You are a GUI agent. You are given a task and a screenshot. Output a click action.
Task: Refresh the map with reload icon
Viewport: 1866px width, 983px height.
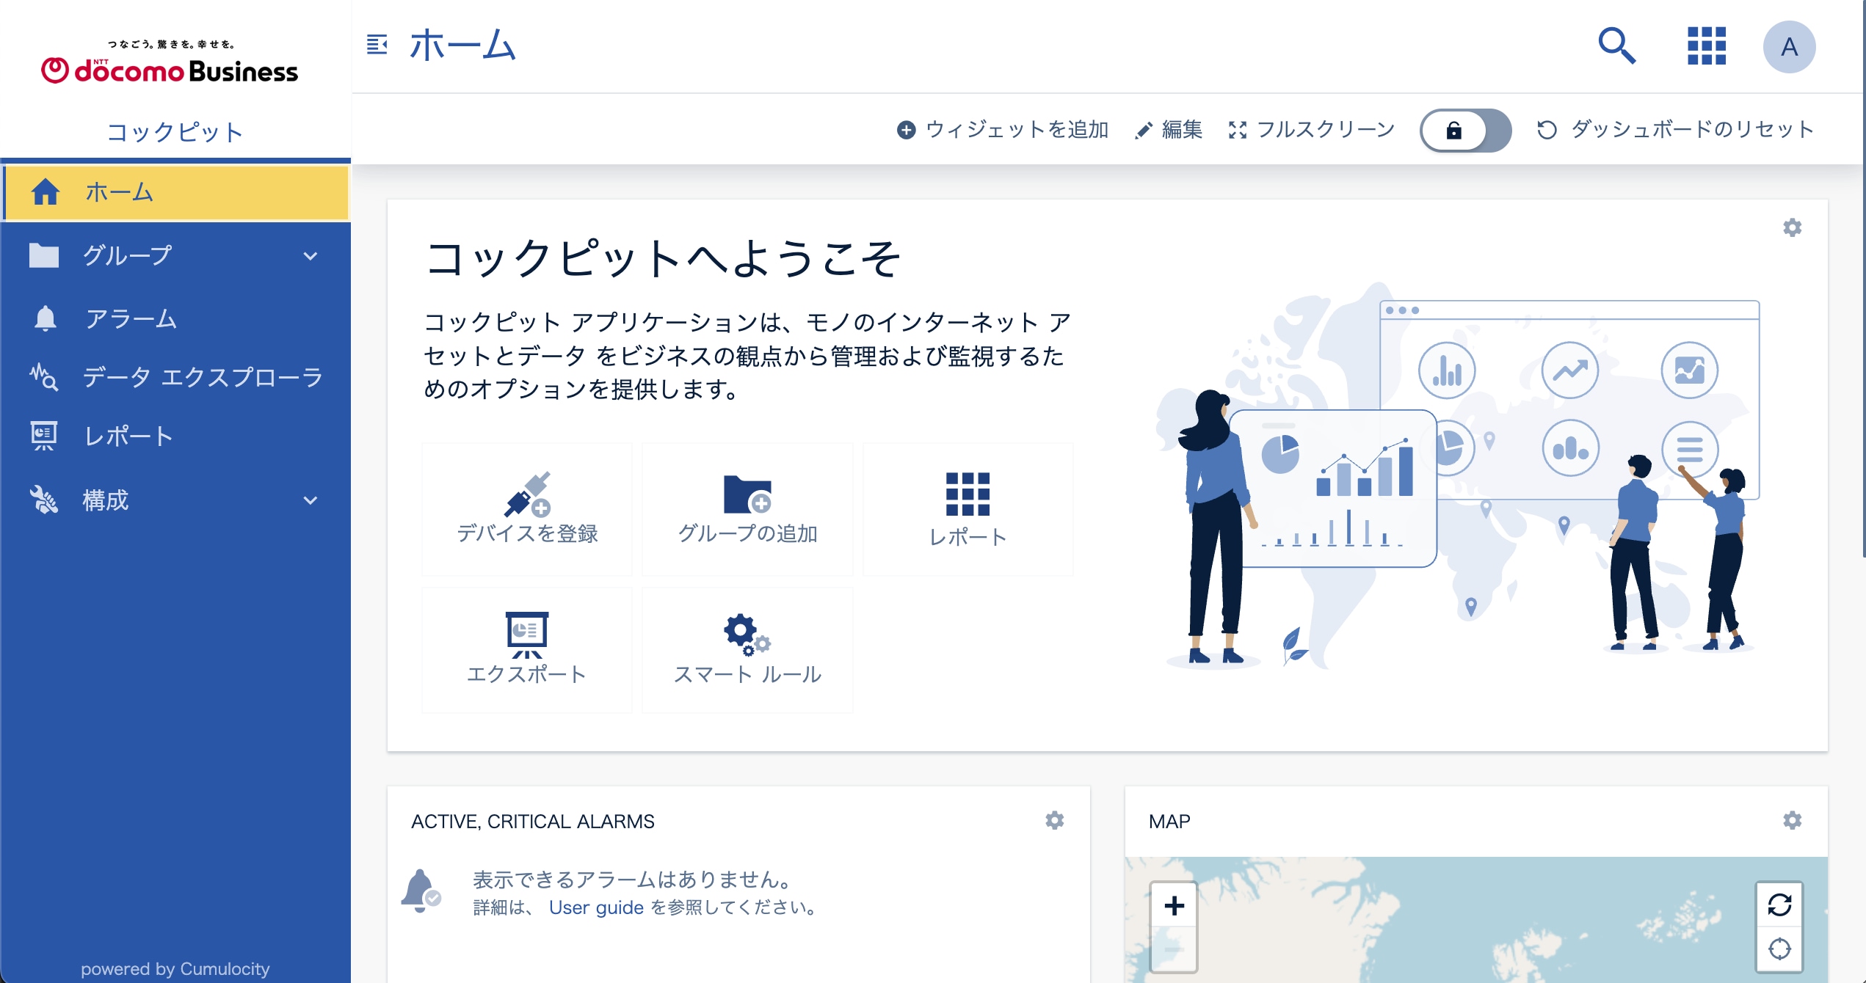pos(1779,905)
